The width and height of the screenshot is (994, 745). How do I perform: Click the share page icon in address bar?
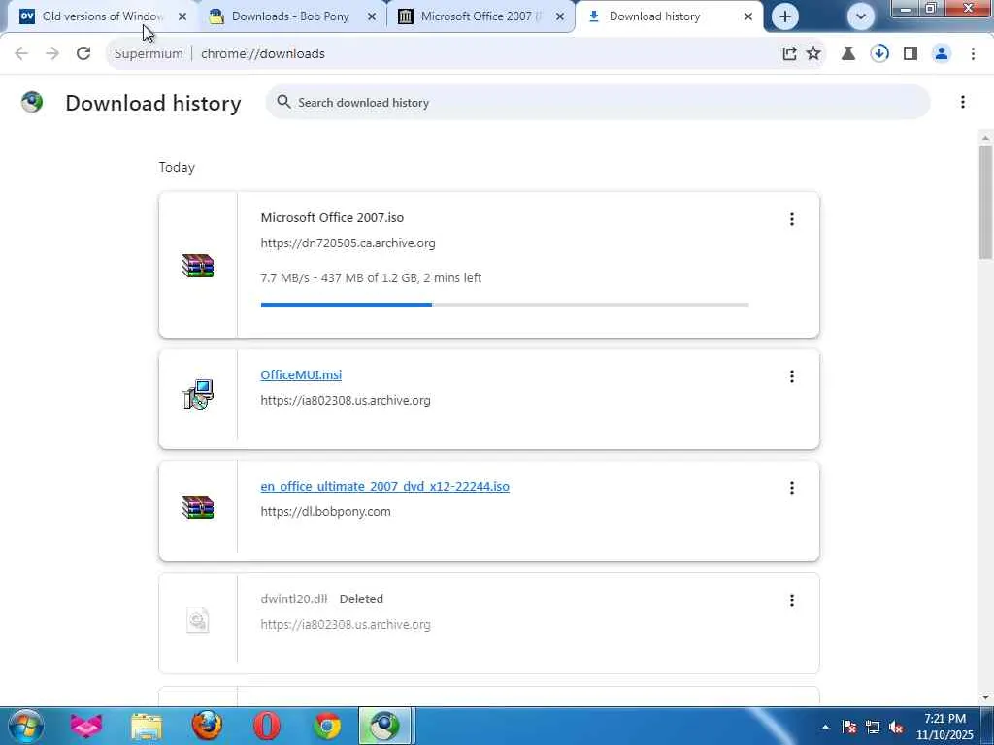(789, 54)
